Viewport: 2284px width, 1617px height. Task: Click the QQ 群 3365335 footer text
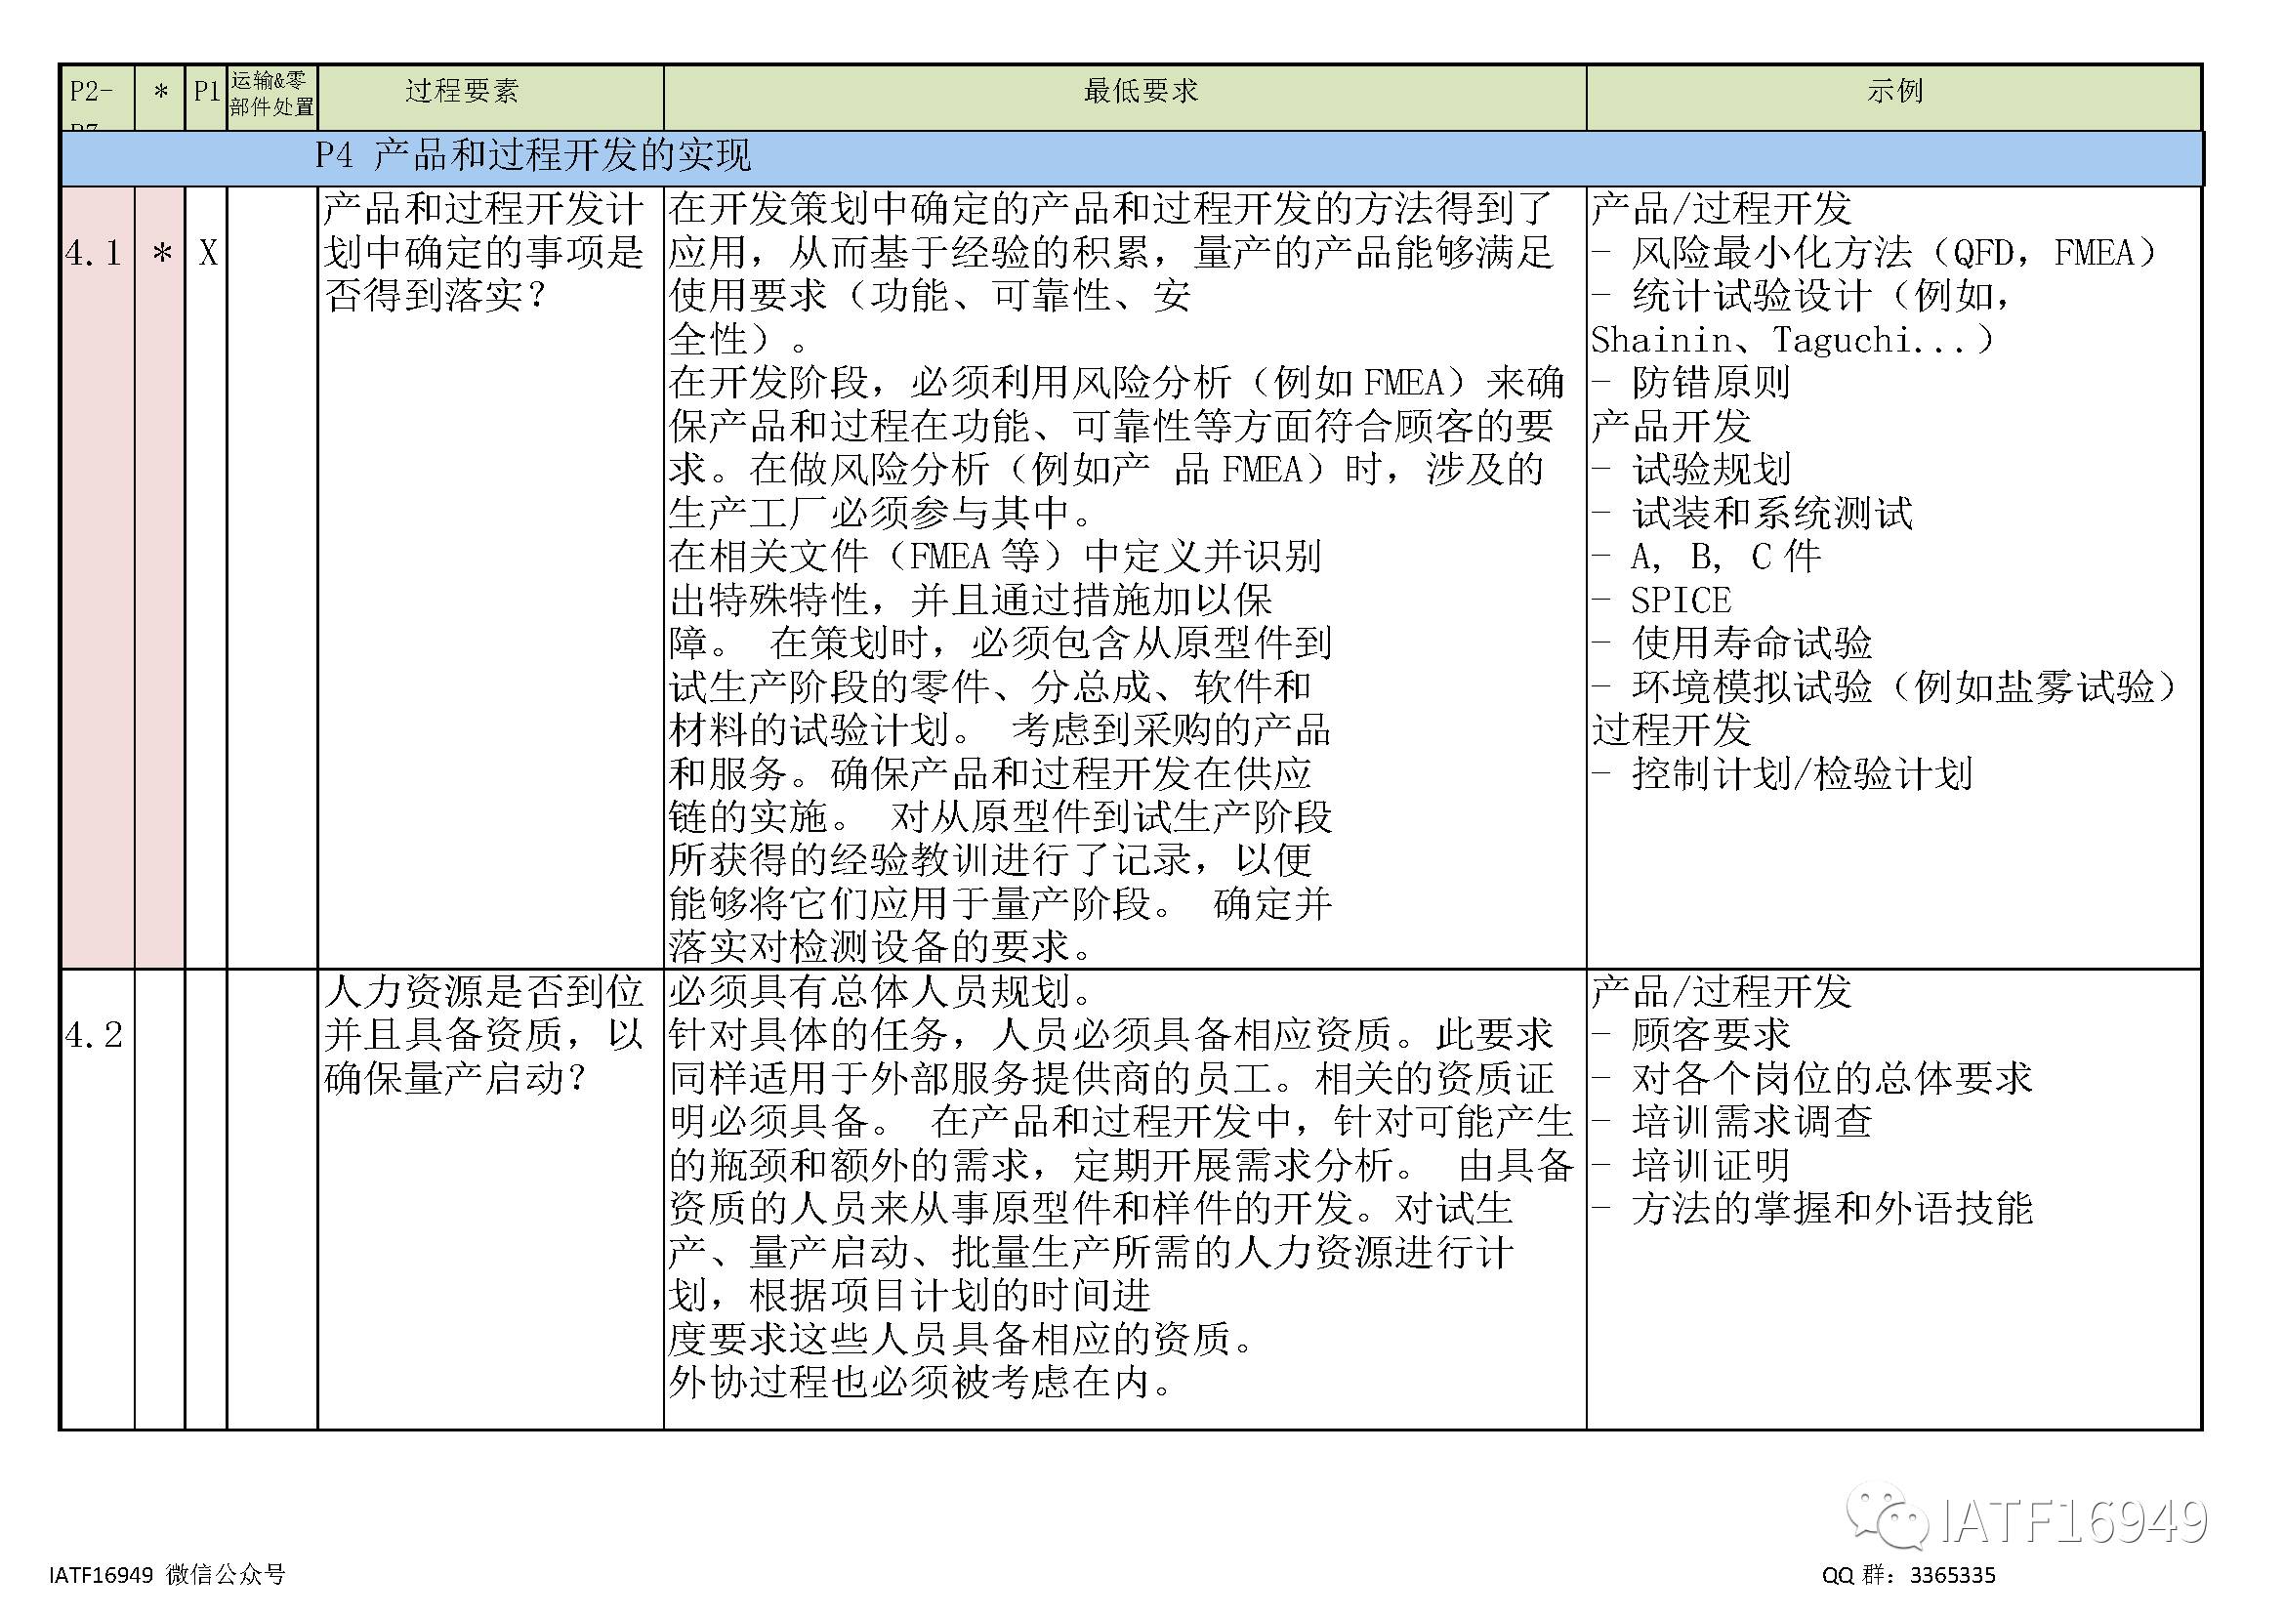[x=1908, y=1574]
